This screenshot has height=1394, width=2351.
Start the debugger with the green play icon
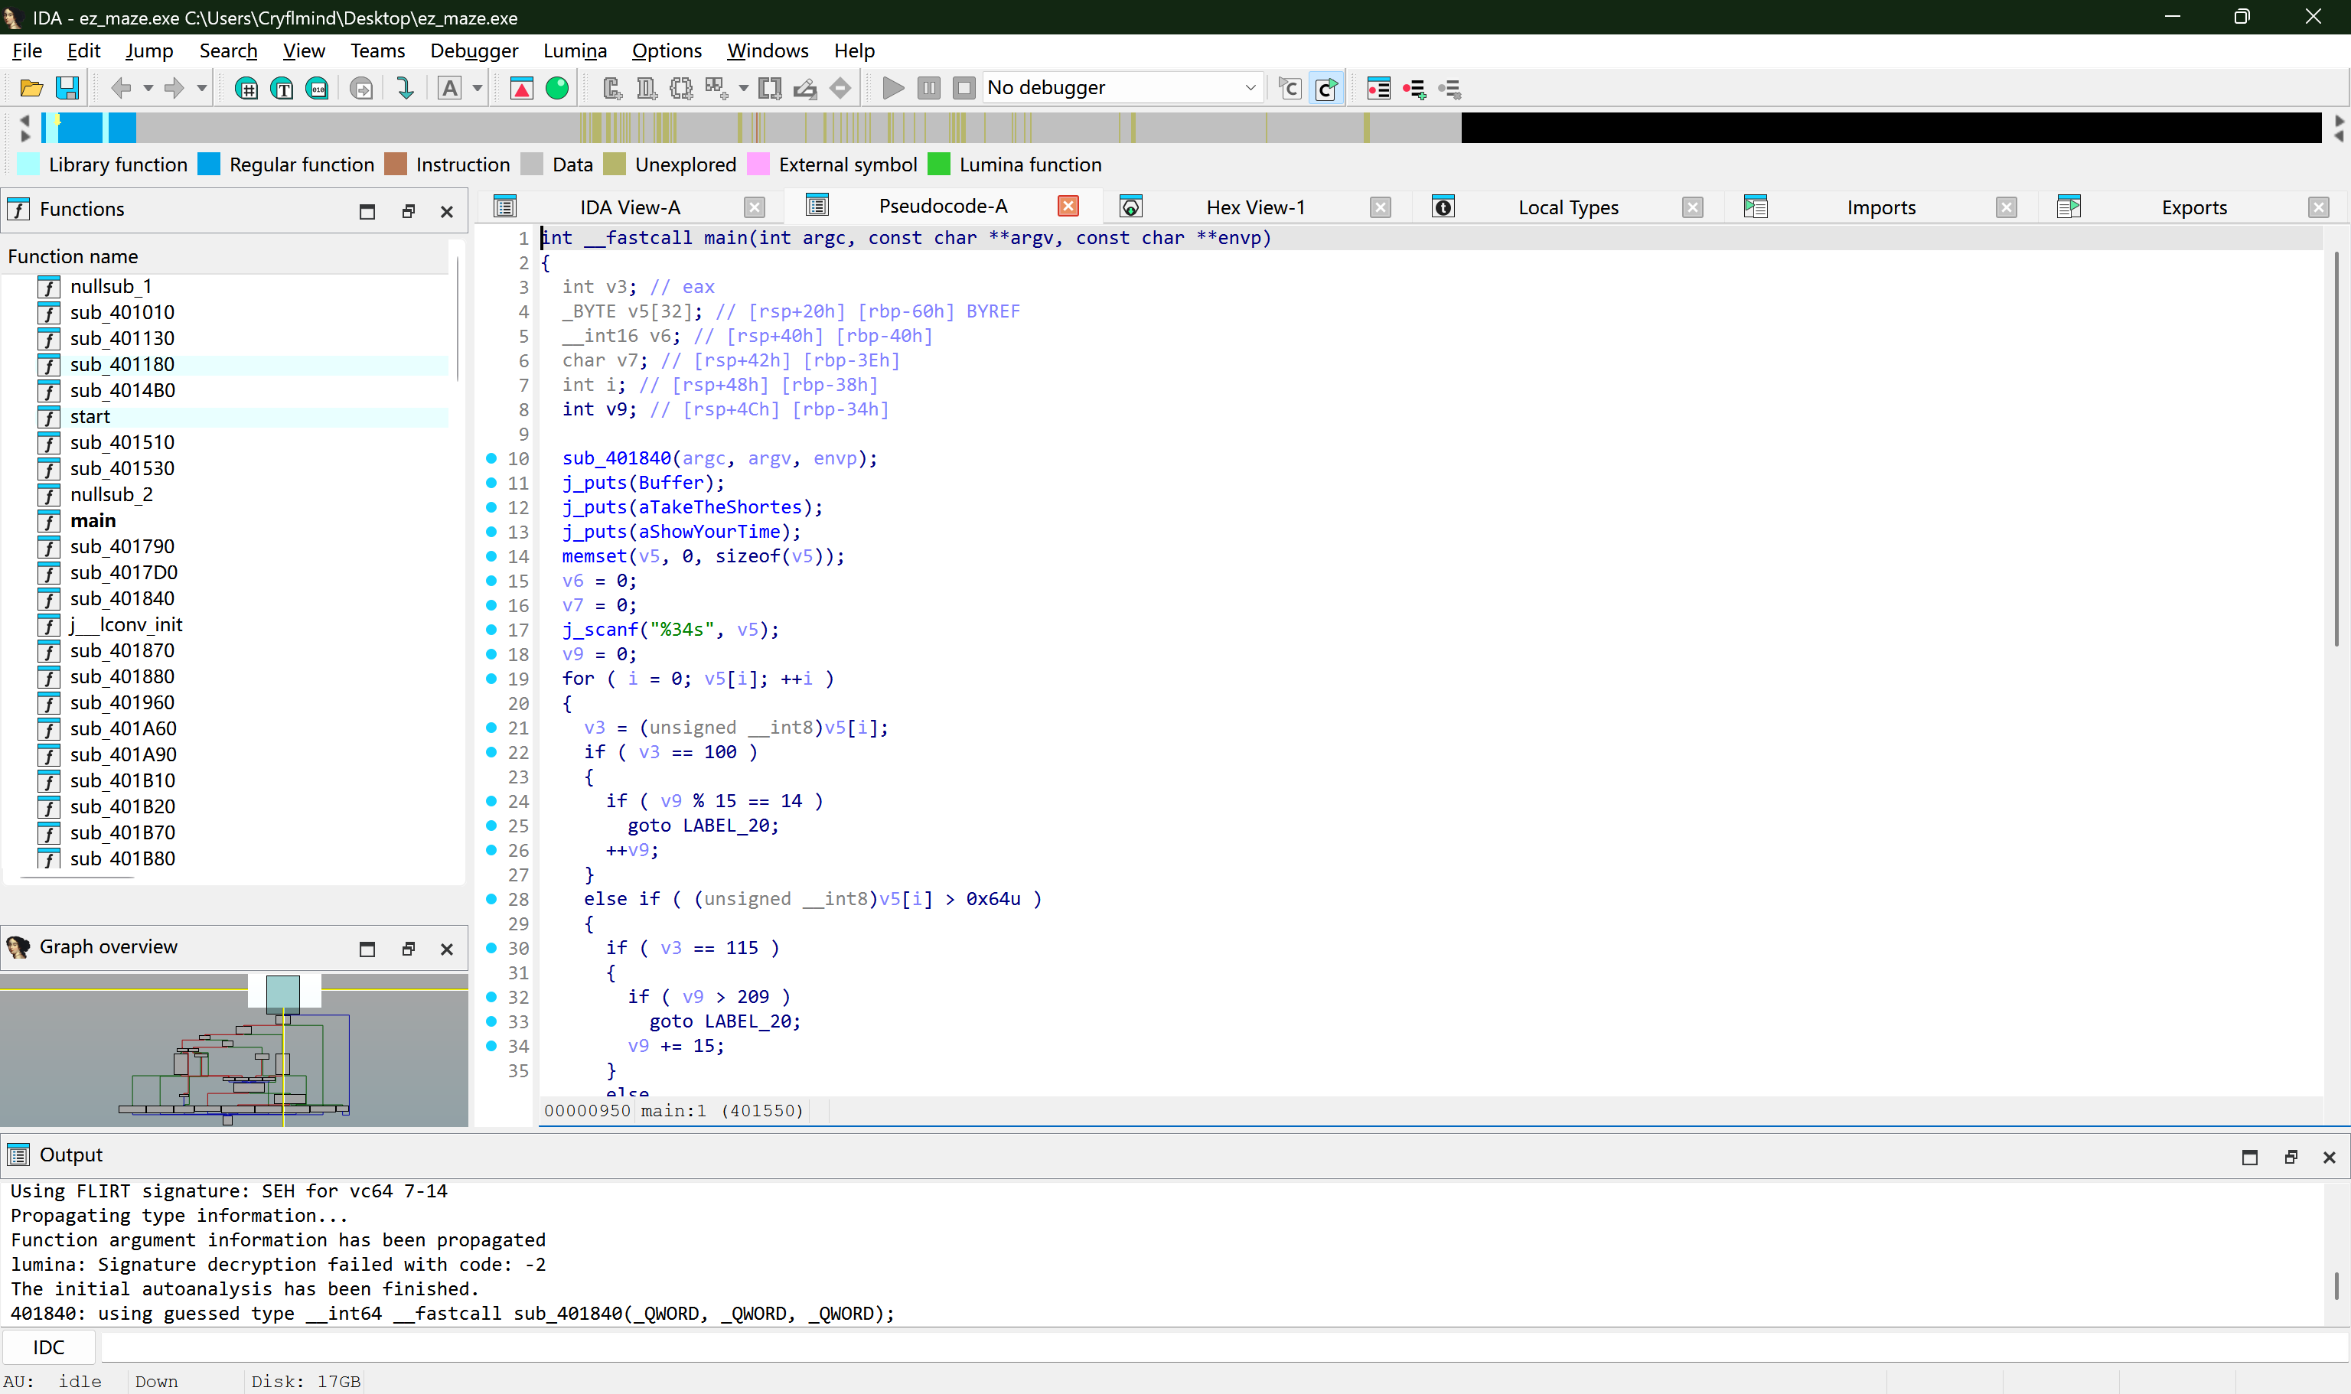tap(892, 87)
